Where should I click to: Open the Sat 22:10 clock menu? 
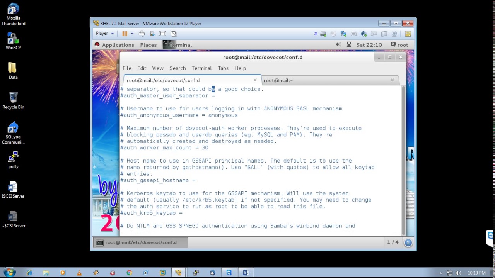(369, 45)
